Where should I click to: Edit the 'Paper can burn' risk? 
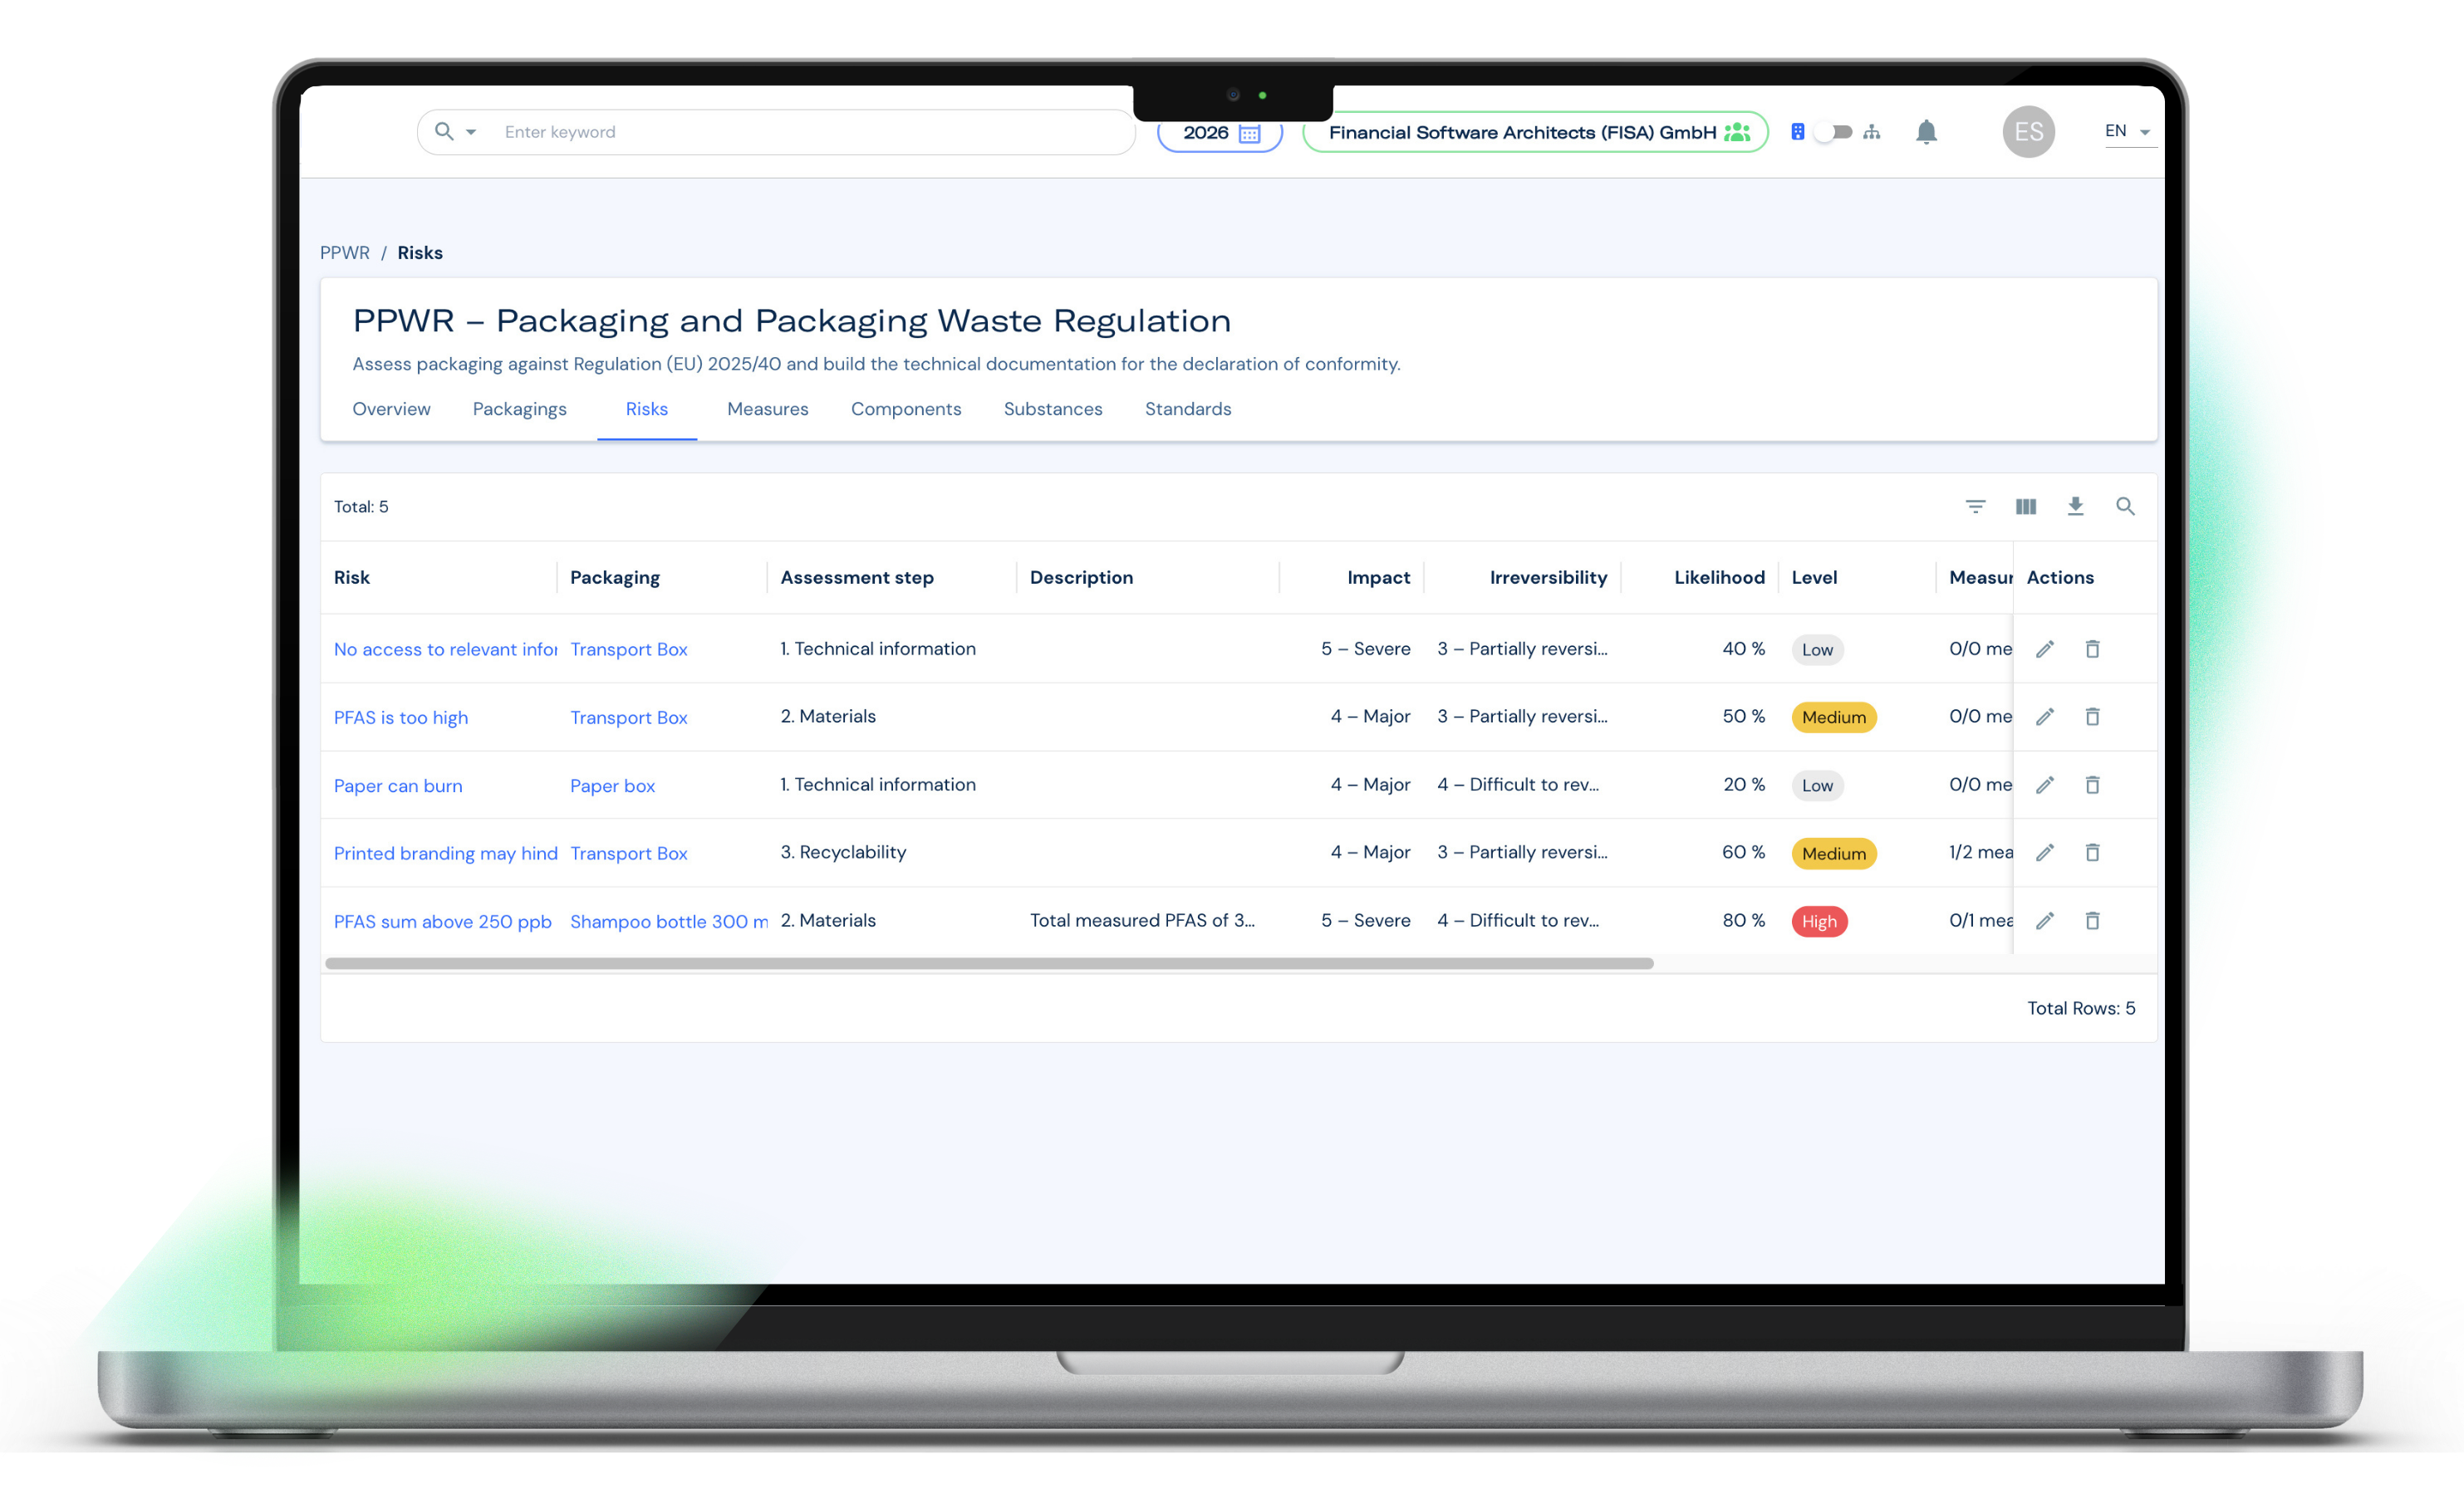point(2045,785)
